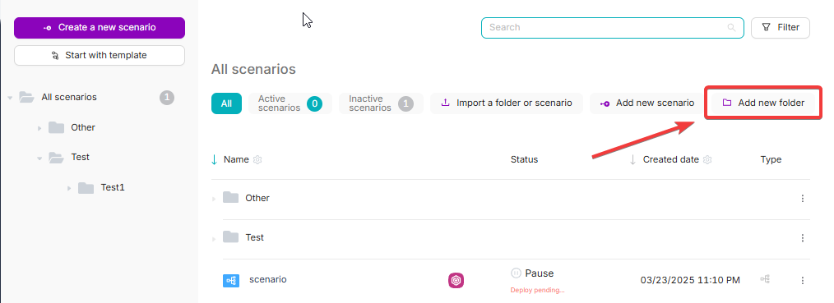This screenshot has height=303, width=834.
Task: Click the grey Type icon in the scenario row
Action: [x=765, y=279]
